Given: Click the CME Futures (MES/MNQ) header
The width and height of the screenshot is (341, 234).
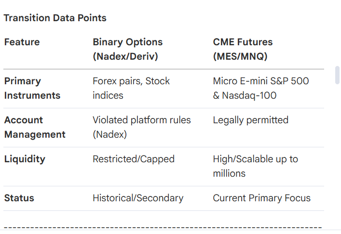Looking at the screenshot, I should [243, 49].
